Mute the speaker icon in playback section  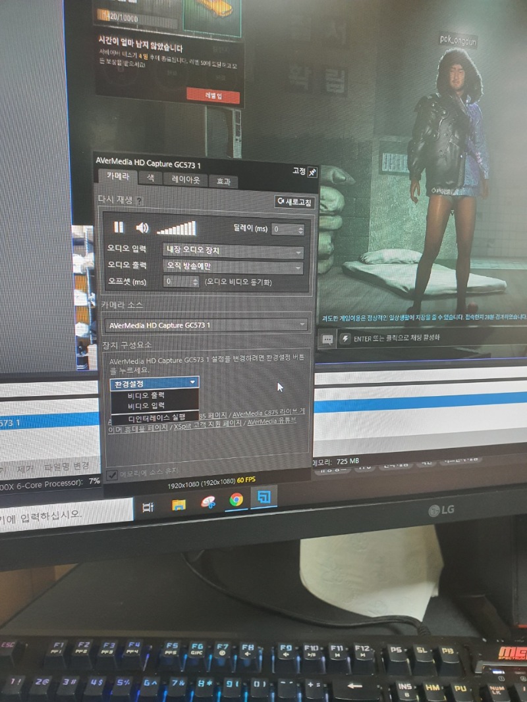click(142, 228)
